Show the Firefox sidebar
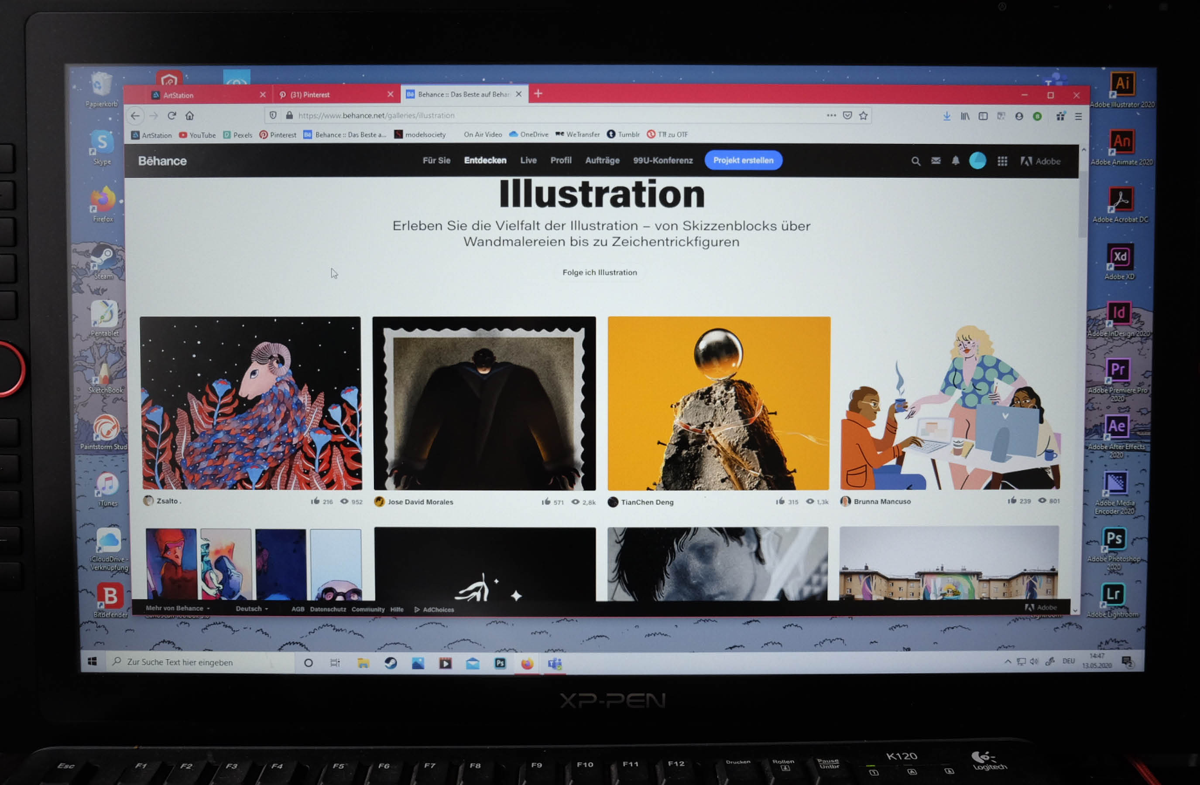This screenshot has height=785, width=1200. pos(983,116)
